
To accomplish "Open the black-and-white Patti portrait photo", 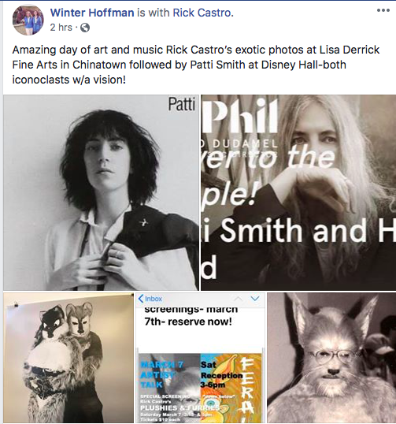I will [101, 192].
